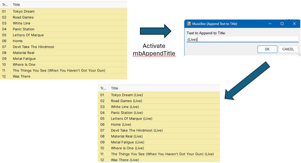Click the CANCEL button

coord(288,49)
